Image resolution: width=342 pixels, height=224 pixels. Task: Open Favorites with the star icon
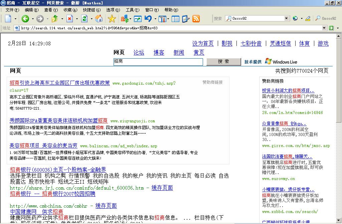click(112, 19)
